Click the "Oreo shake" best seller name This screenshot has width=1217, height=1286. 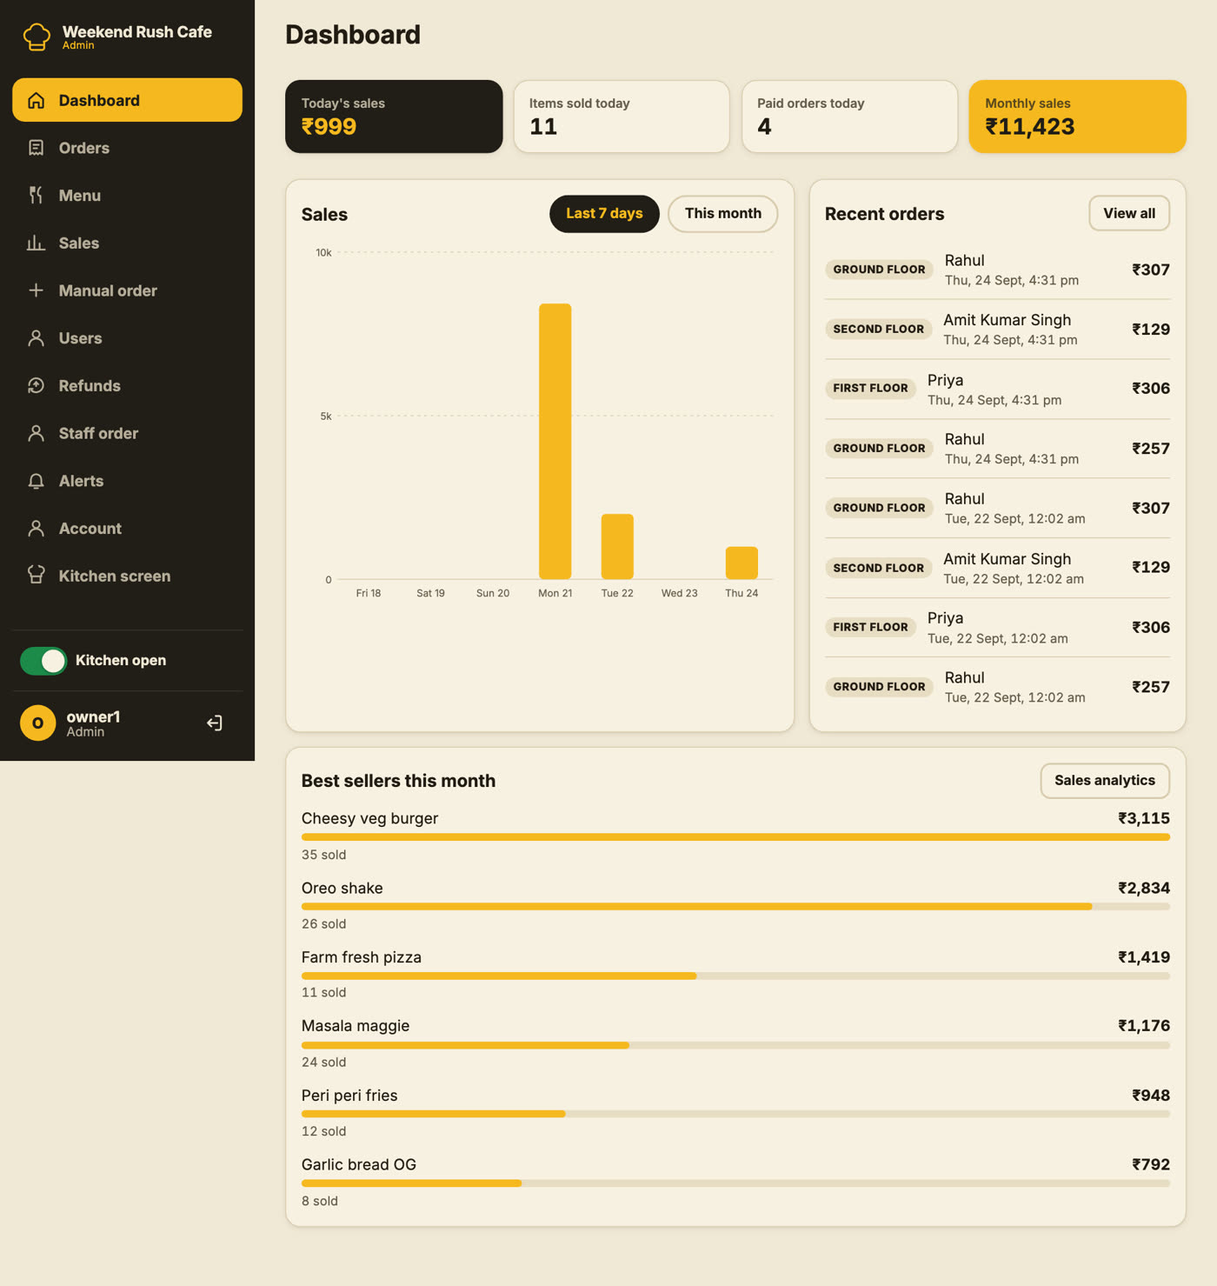pyautogui.click(x=342, y=888)
